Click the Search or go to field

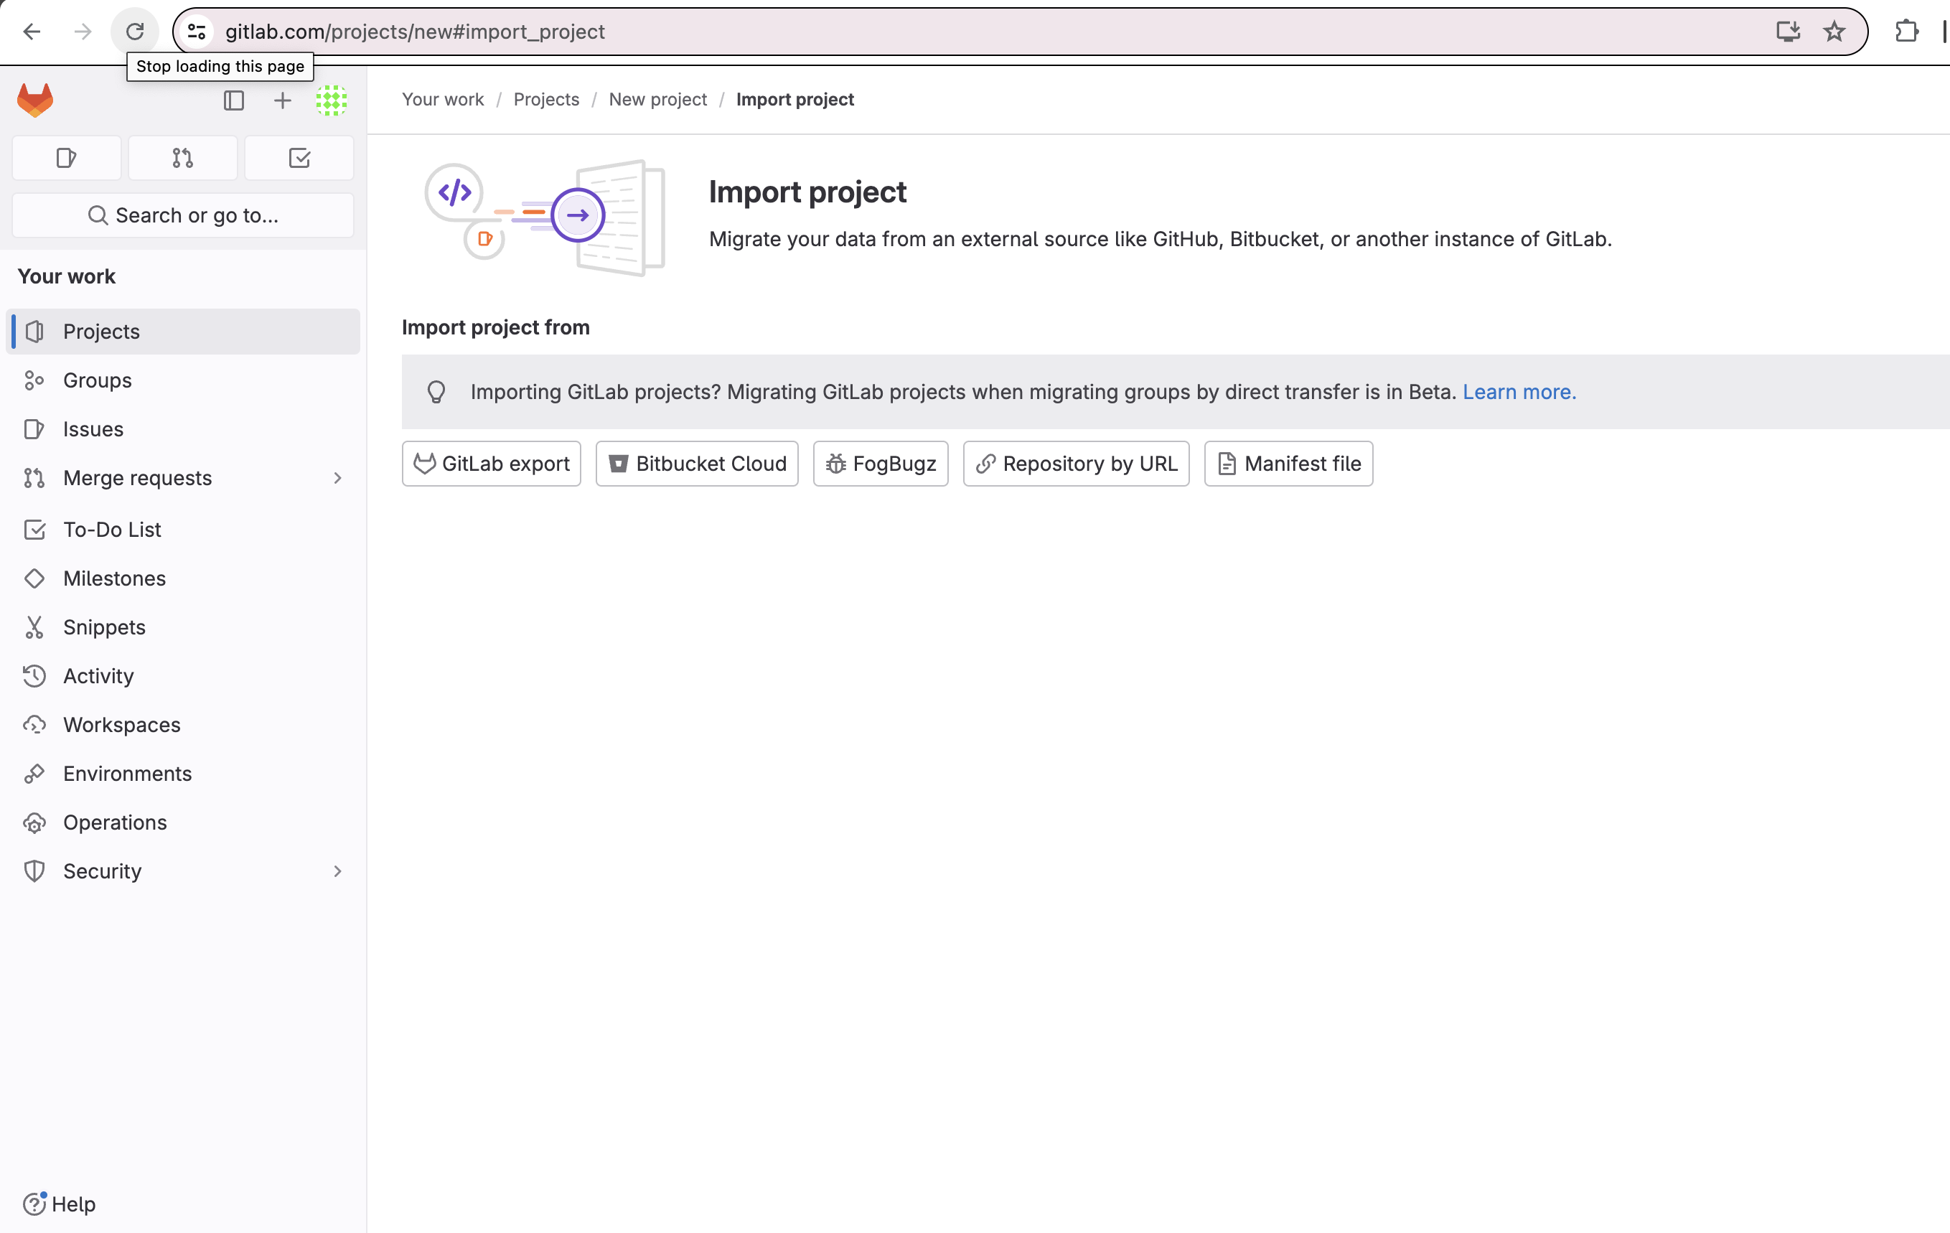tap(183, 215)
